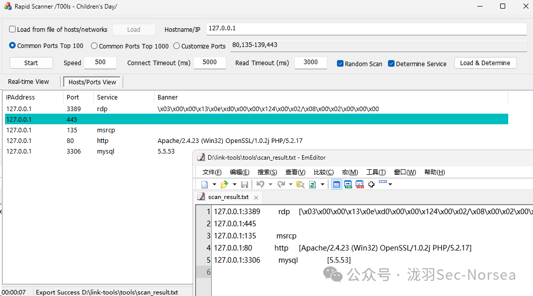Click the Load & Determine button
Viewport: 533px width, 296px height.
[485, 63]
